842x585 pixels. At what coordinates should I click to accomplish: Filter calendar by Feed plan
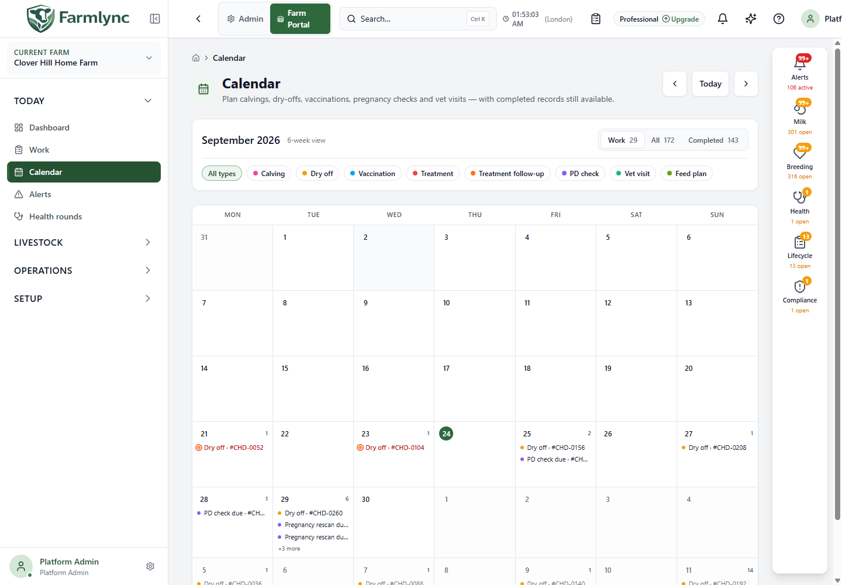point(686,174)
